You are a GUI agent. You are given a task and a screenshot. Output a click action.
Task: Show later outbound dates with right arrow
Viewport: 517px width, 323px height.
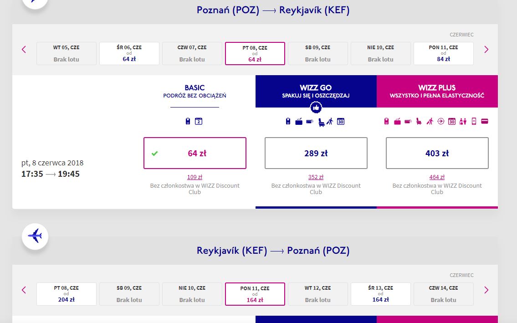tap(486, 50)
